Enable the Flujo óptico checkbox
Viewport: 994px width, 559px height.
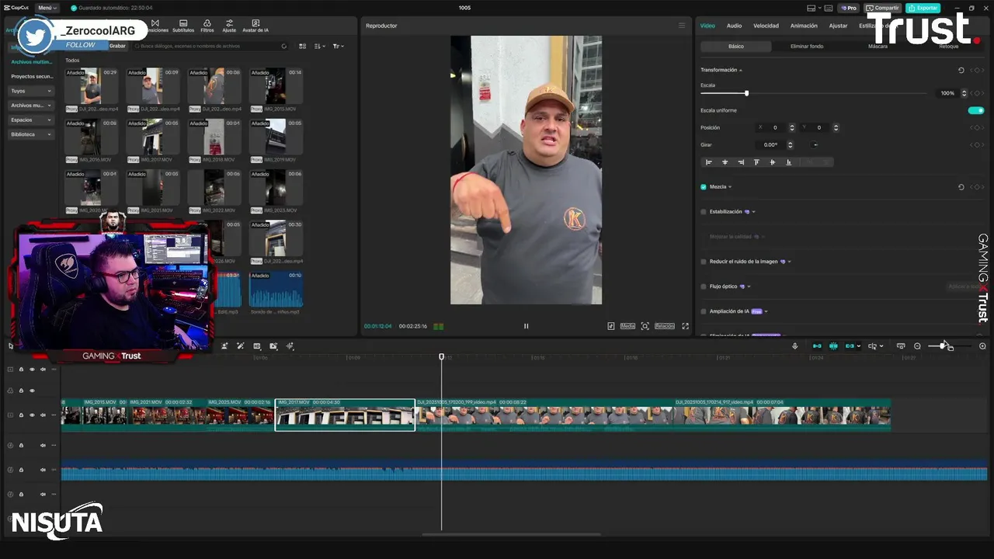(704, 286)
